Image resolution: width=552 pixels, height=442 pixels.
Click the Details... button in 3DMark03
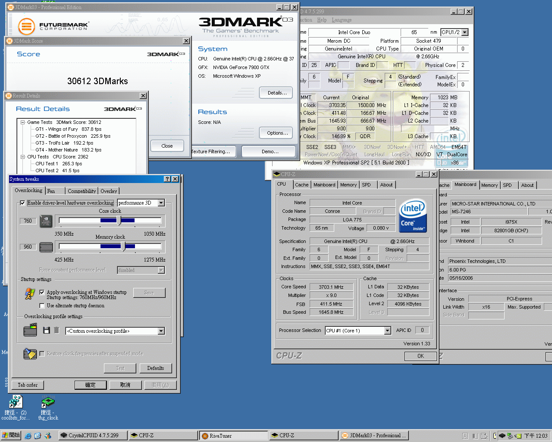[276, 93]
